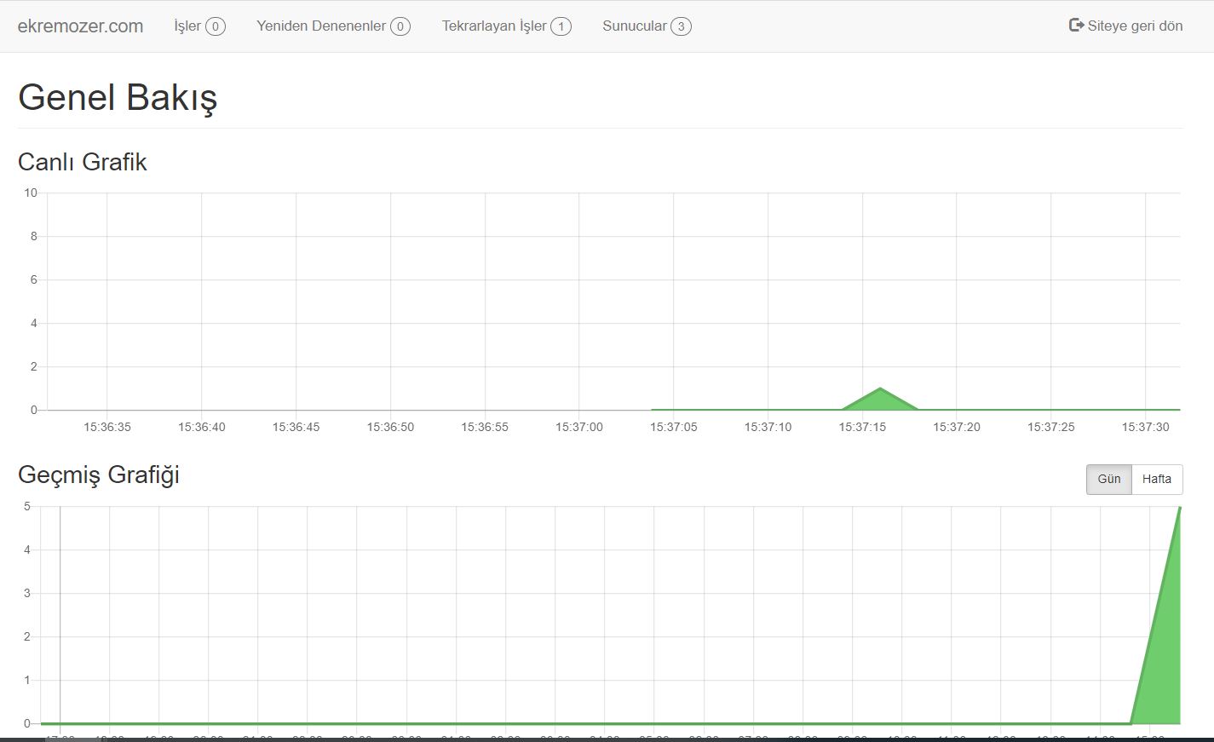This screenshot has height=742, width=1214.
Task: Open the İşler menu item
Action: point(187,26)
